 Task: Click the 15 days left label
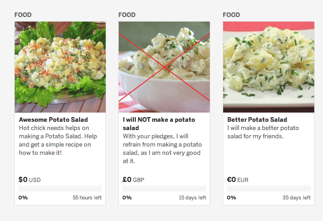point(192,198)
